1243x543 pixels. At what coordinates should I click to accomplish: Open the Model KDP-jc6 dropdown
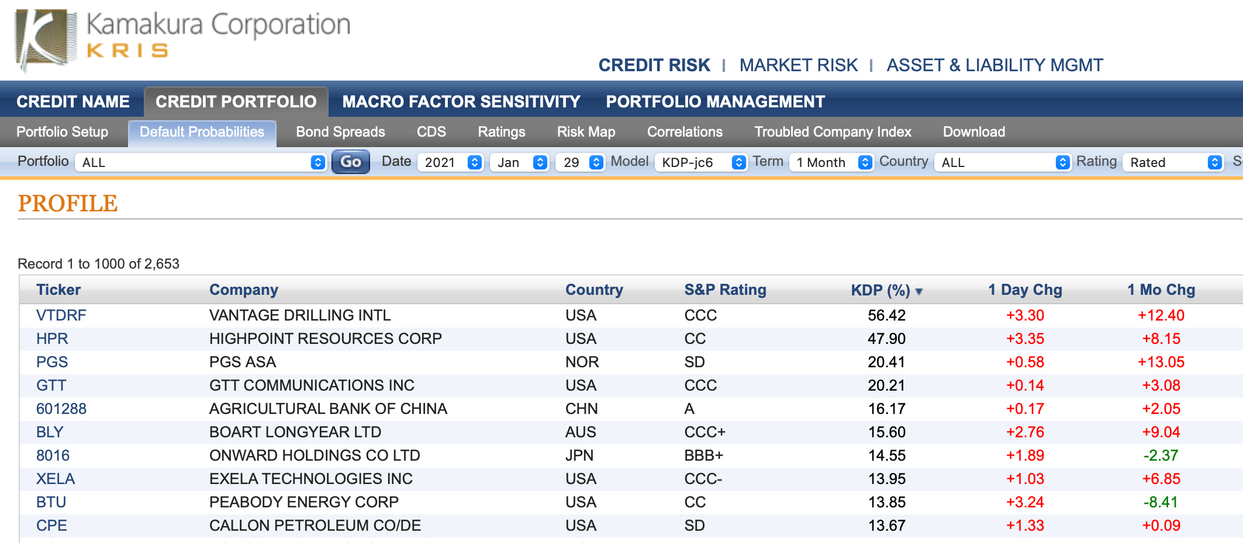[701, 162]
